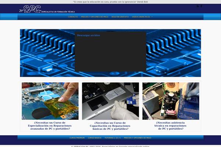Go to CURSO PREMIUM in footer menu

(77, 138)
